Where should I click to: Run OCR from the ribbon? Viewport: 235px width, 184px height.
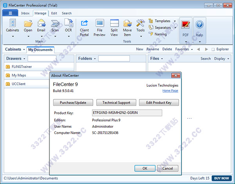pos(69,23)
